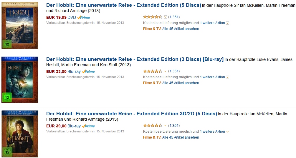Open the 3D/2D edition cover thumbnail

[20, 134]
